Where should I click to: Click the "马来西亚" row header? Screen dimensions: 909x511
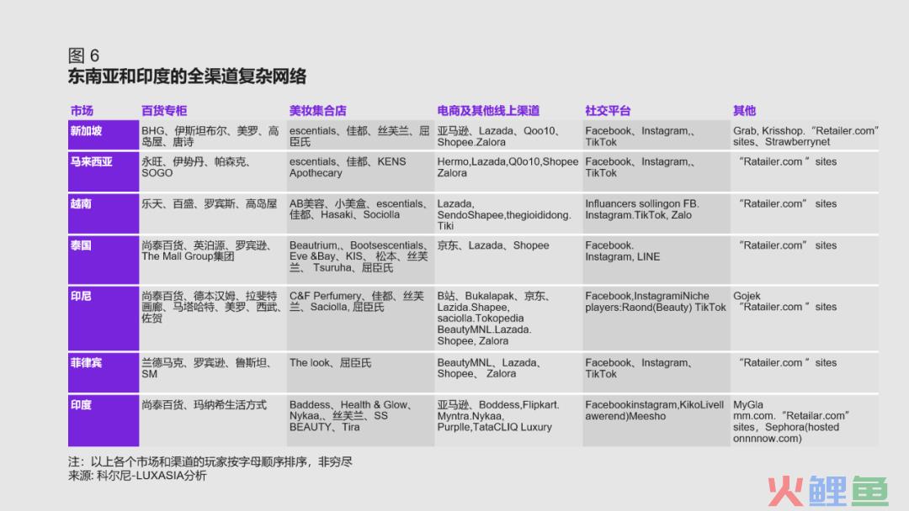click(x=104, y=171)
